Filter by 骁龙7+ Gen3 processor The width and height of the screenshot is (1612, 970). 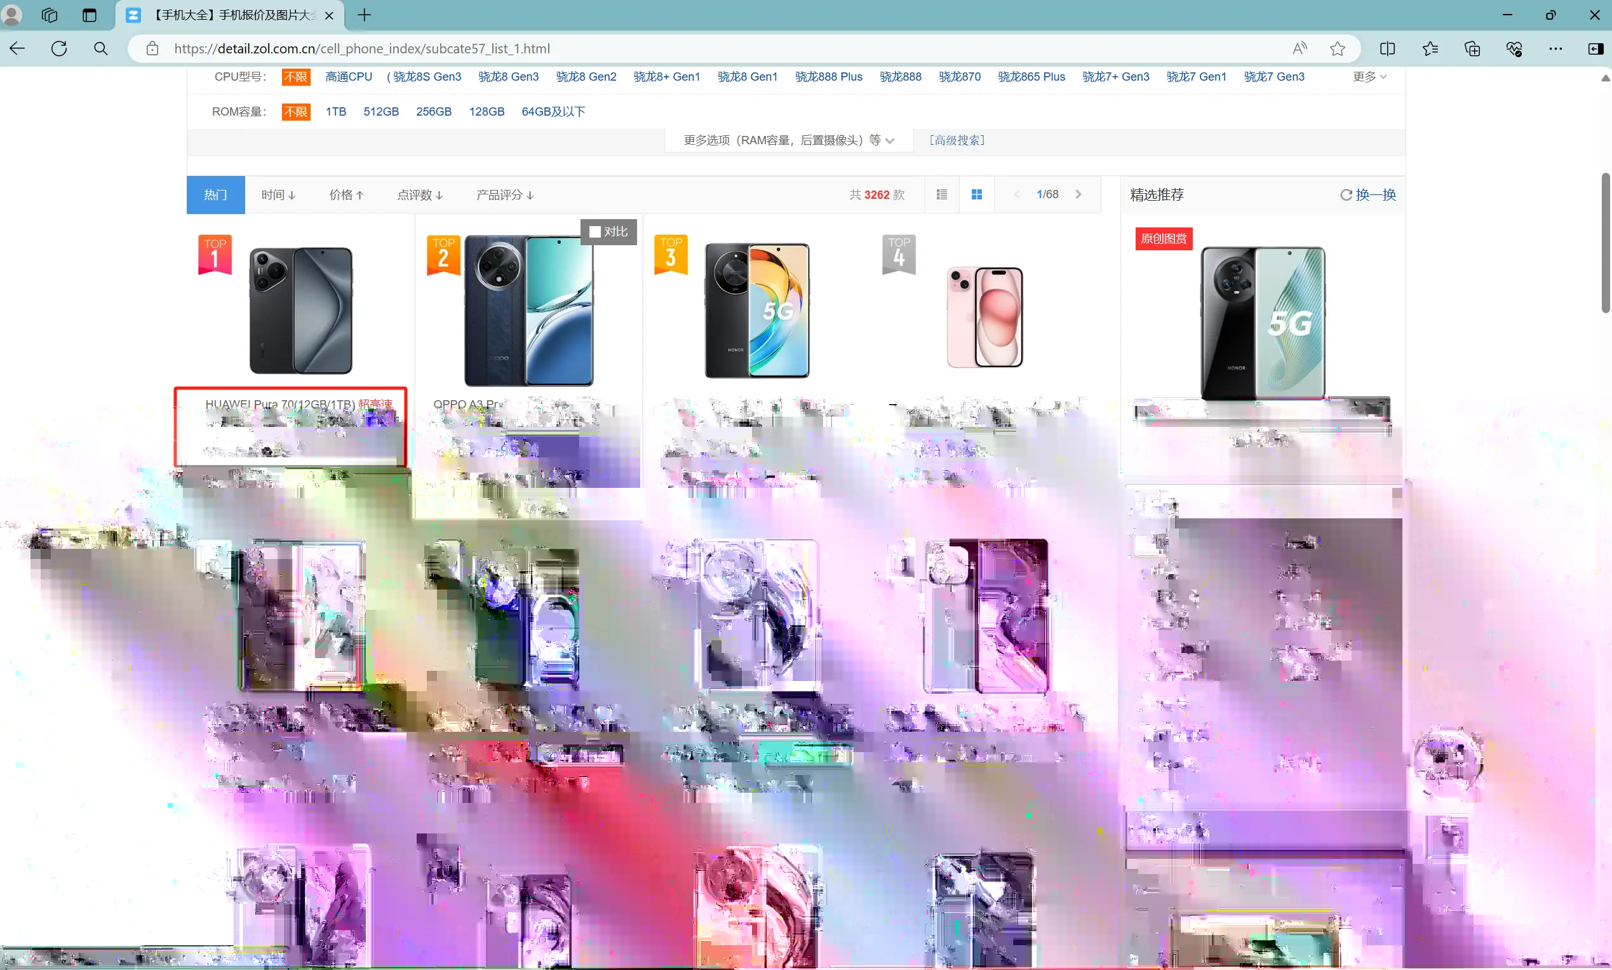[x=1116, y=77]
